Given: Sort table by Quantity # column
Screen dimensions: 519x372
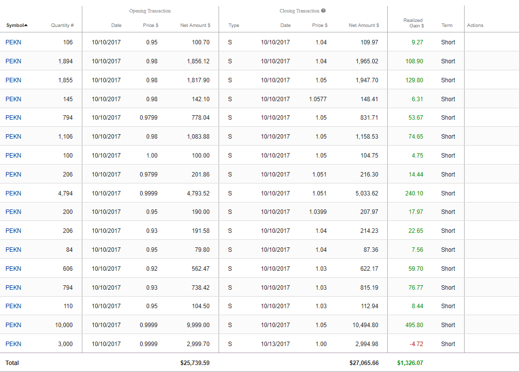Looking at the screenshot, I should click(62, 25).
